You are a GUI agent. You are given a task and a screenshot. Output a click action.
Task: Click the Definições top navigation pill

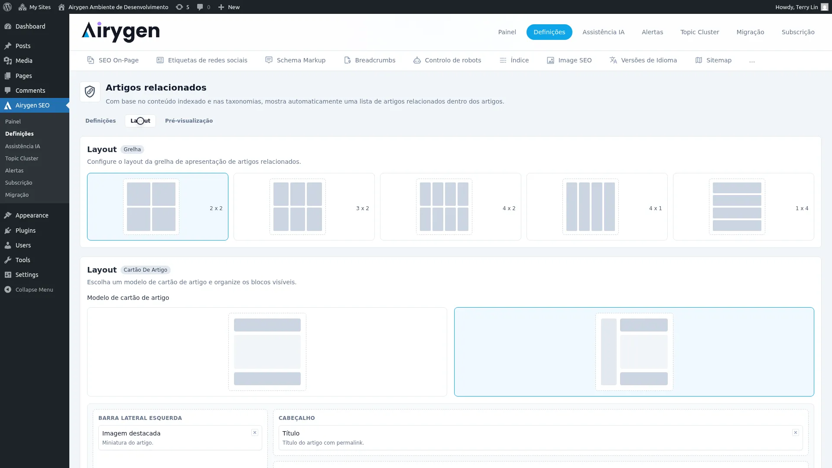[549, 32]
